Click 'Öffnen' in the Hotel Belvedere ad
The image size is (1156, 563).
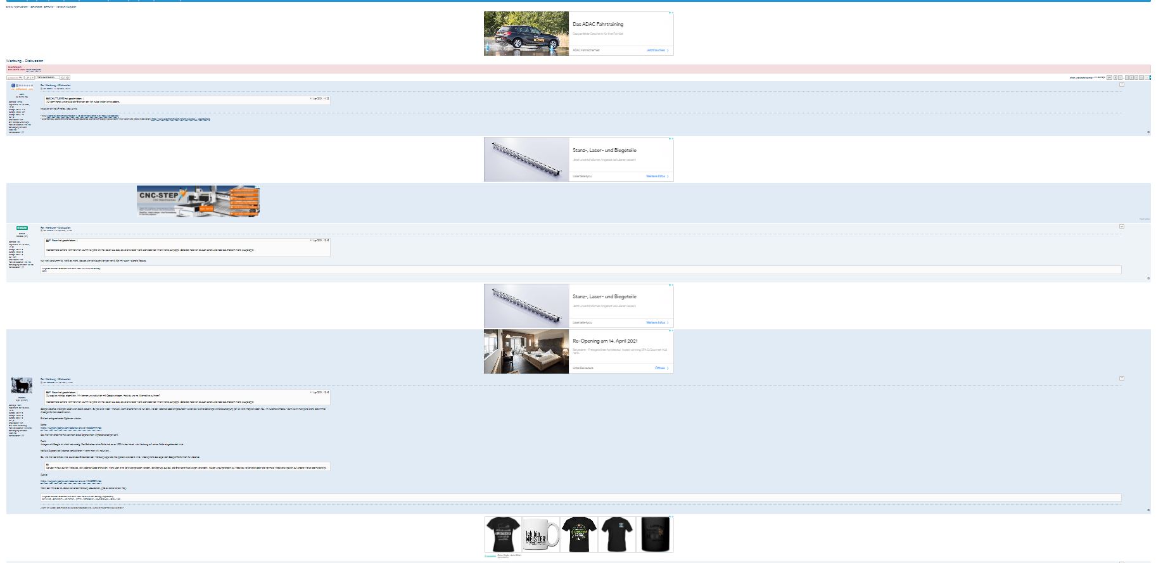[661, 368]
